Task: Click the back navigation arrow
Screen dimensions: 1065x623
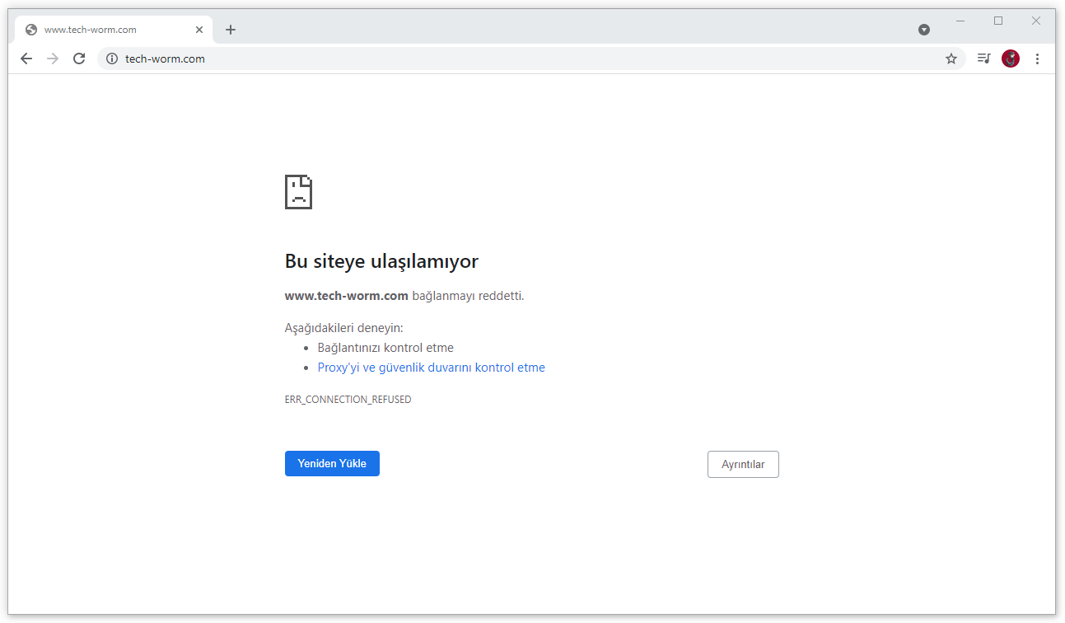Action: [x=26, y=59]
